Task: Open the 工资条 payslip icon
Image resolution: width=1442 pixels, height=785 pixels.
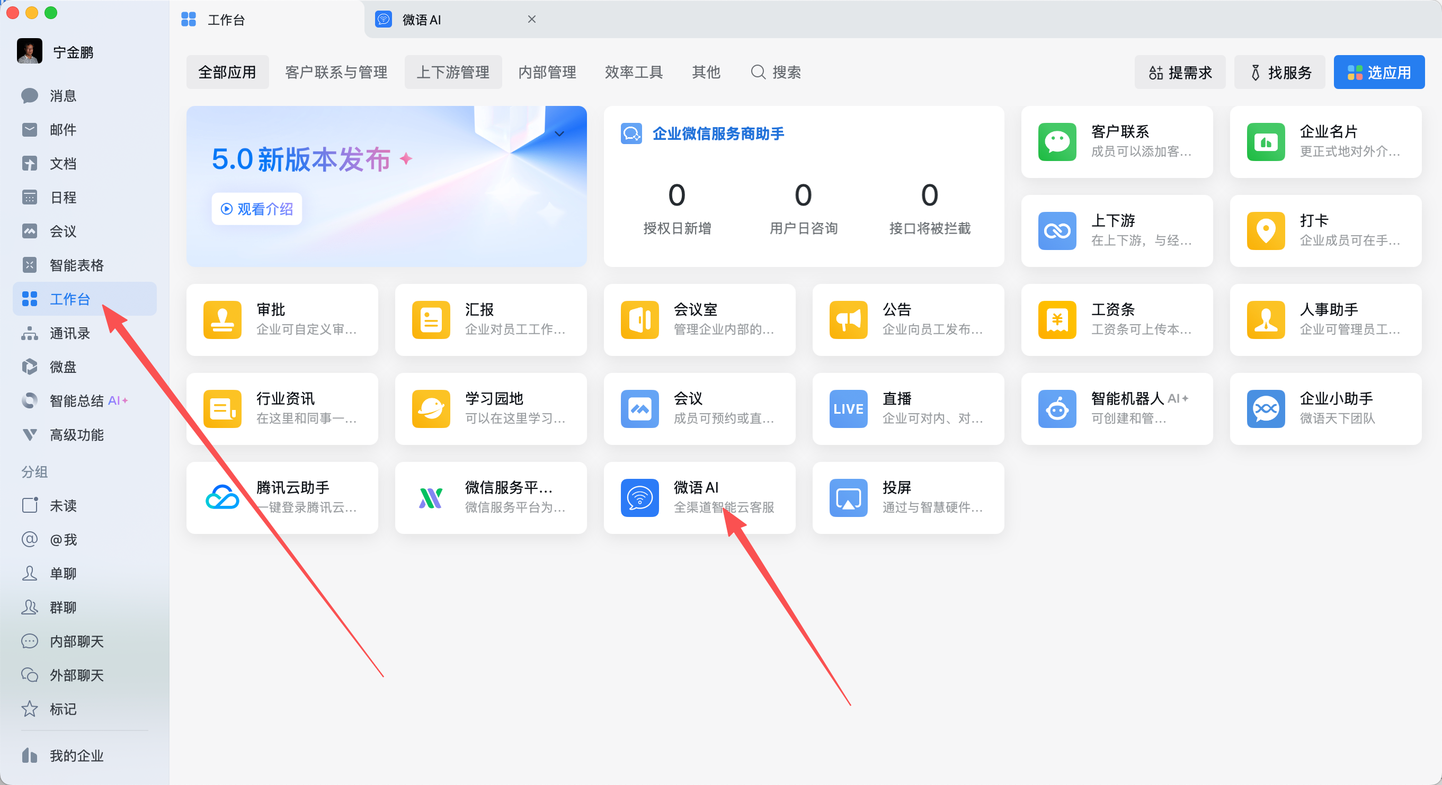Action: click(x=1057, y=319)
